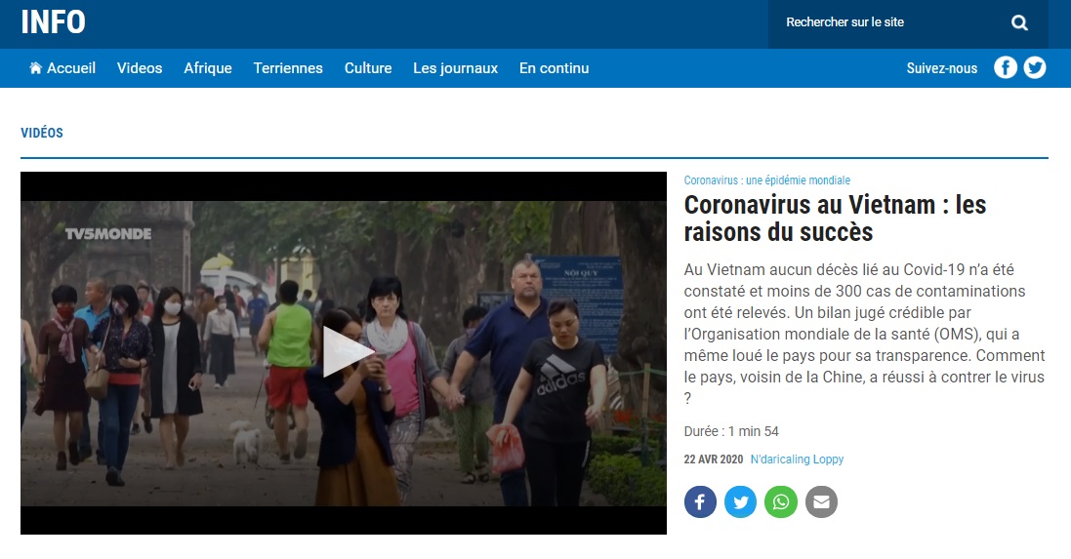Click the VIDÉOS section heading
1071x559 pixels.
42,133
